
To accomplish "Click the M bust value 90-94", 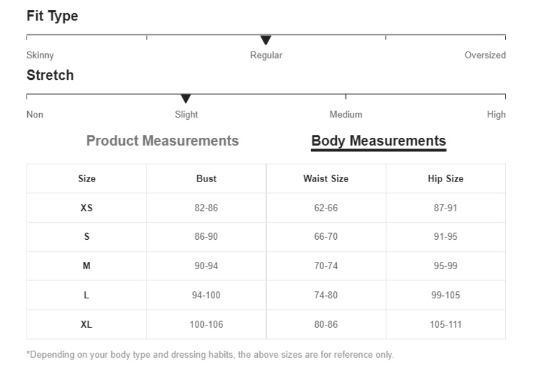I will click(x=206, y=266).
